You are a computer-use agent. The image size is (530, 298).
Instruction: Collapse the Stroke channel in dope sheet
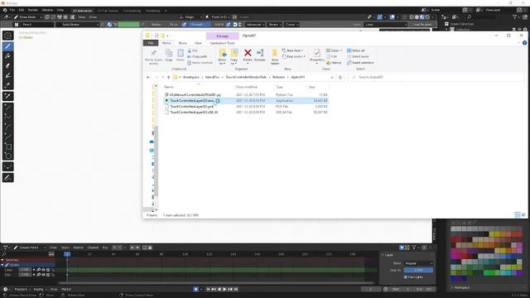(x=2, y=265)
